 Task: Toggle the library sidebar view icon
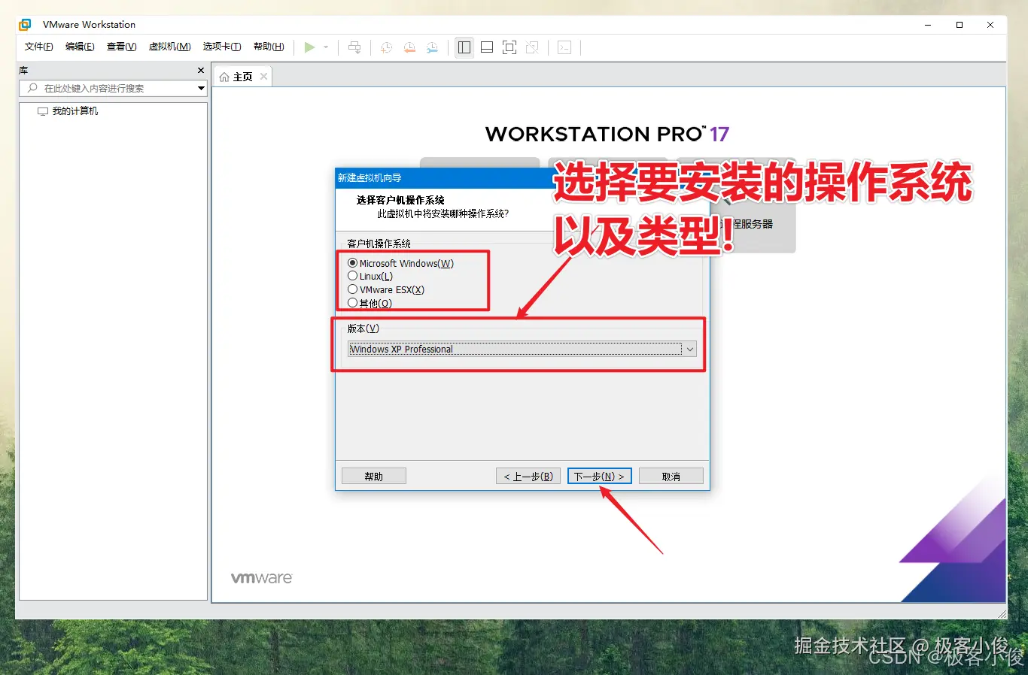(464, 47)
